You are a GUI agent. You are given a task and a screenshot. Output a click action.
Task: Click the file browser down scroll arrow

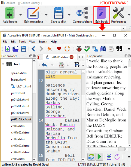pos(34,160)
